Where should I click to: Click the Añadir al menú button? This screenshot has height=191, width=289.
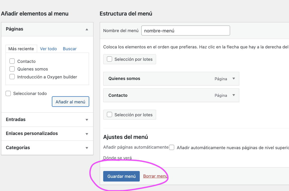coord(71,102)
